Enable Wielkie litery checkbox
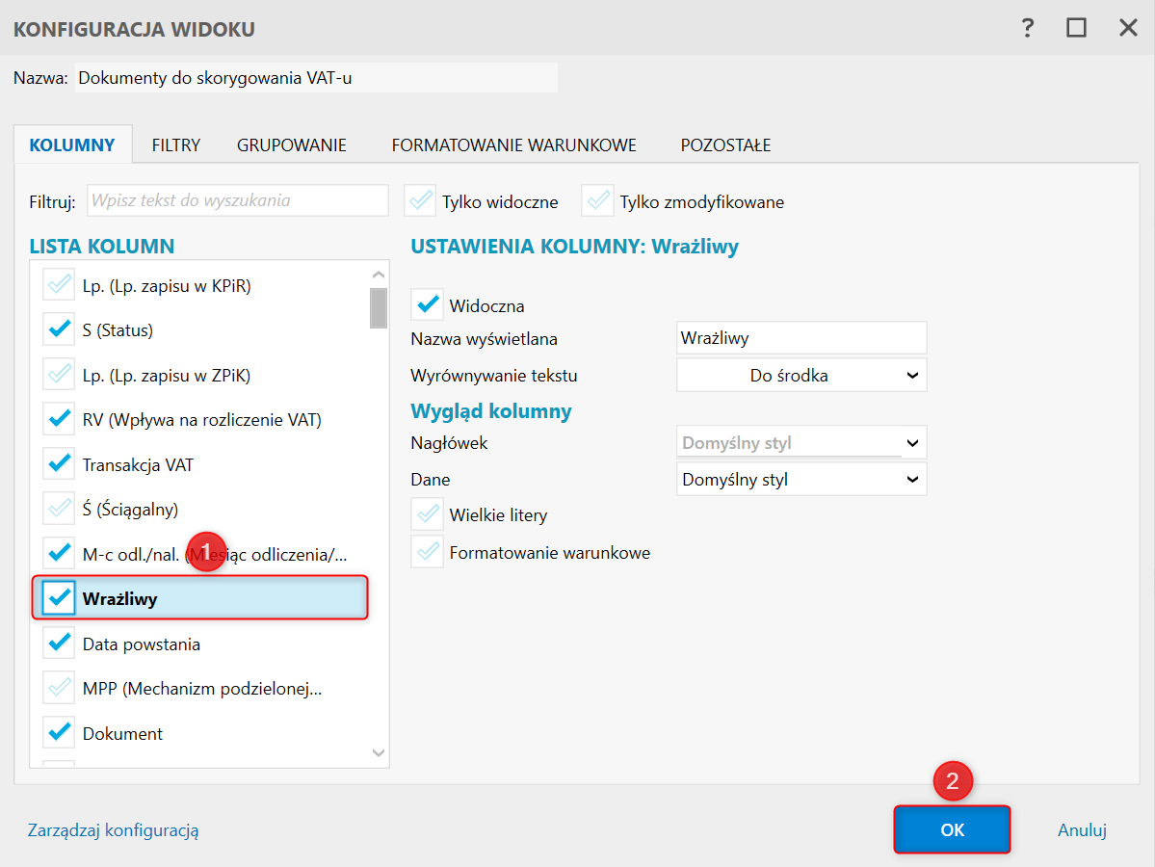 point(428,514)
